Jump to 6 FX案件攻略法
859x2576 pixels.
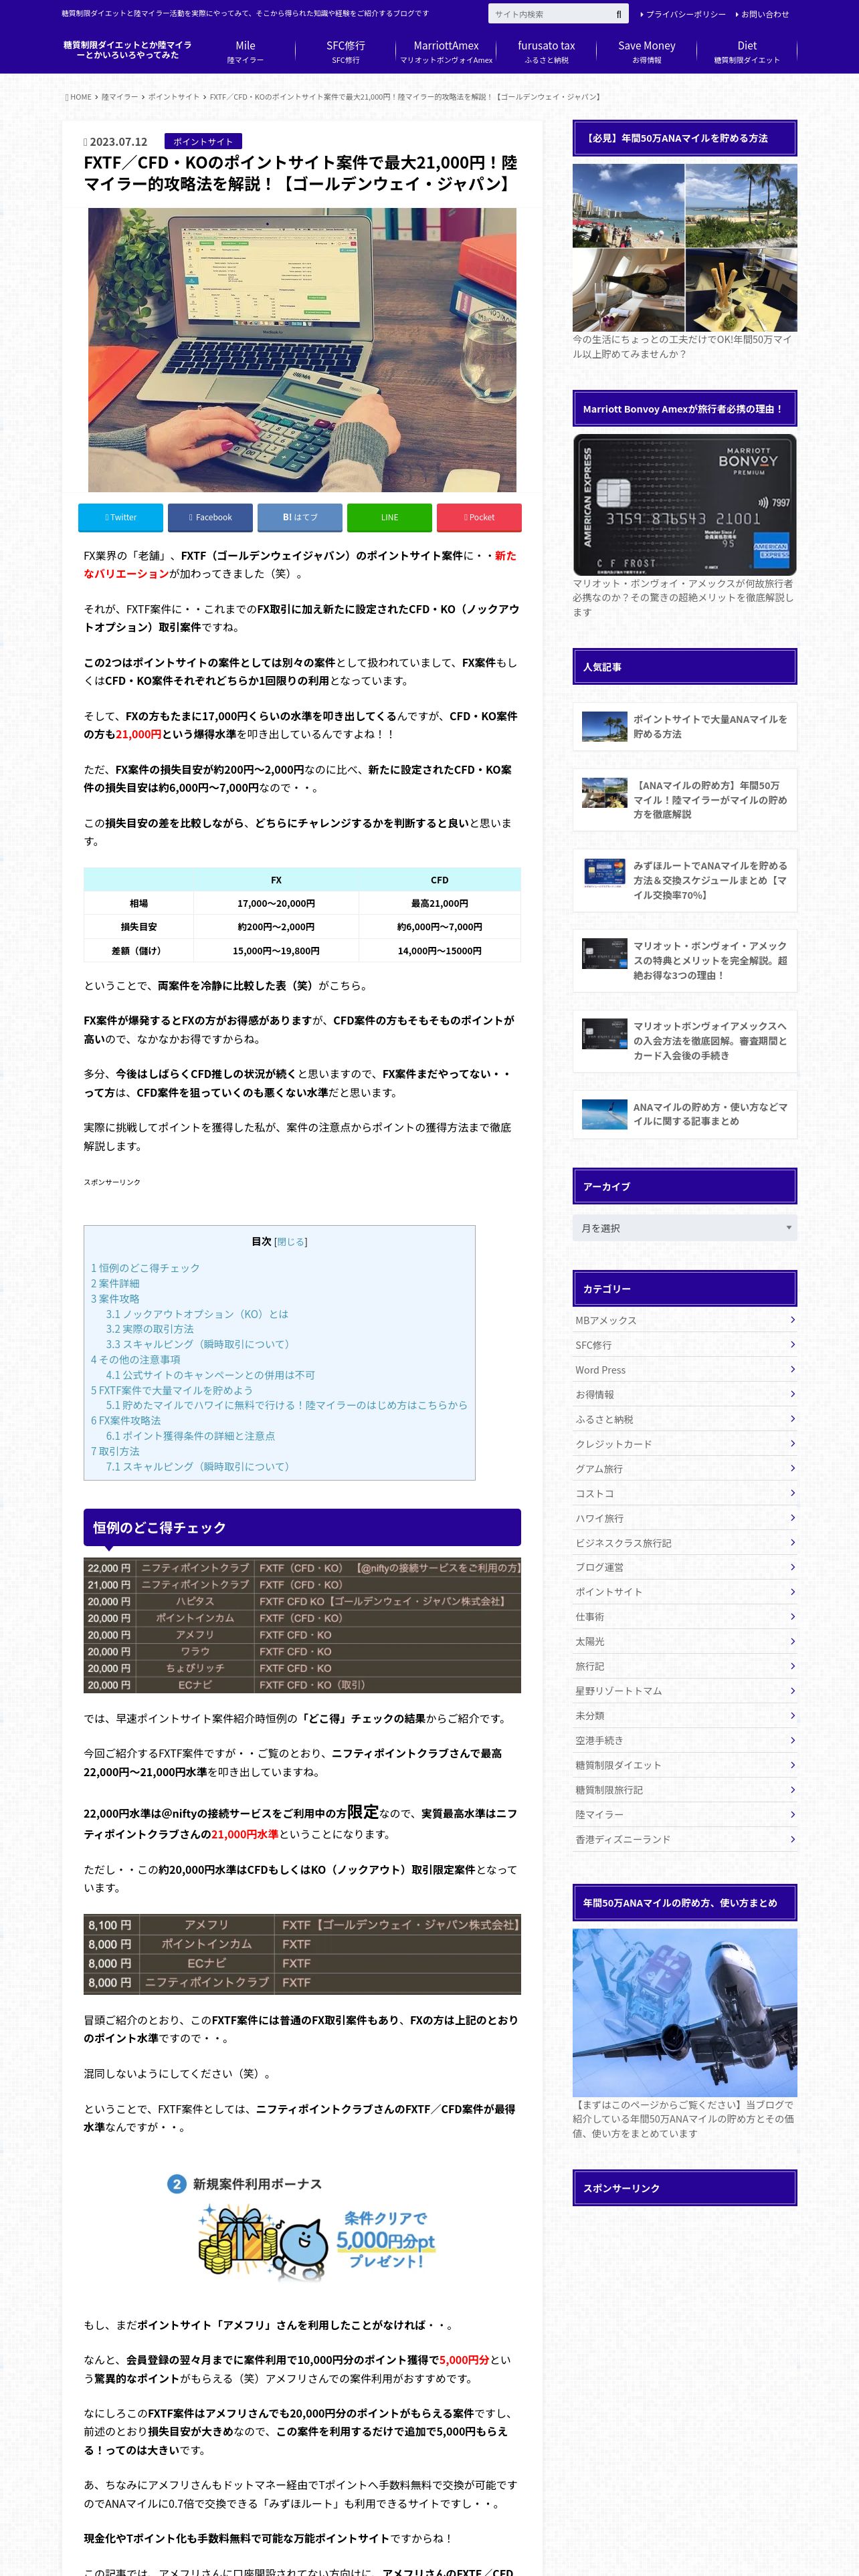pos(126,1420)
